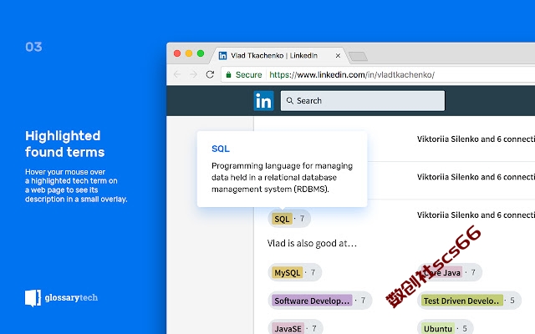The width and height of the screenshot is (535, 334).
Task: Close the Vlad Tkachenko LinkedIn tab
Action: click(x=338, y=56)
